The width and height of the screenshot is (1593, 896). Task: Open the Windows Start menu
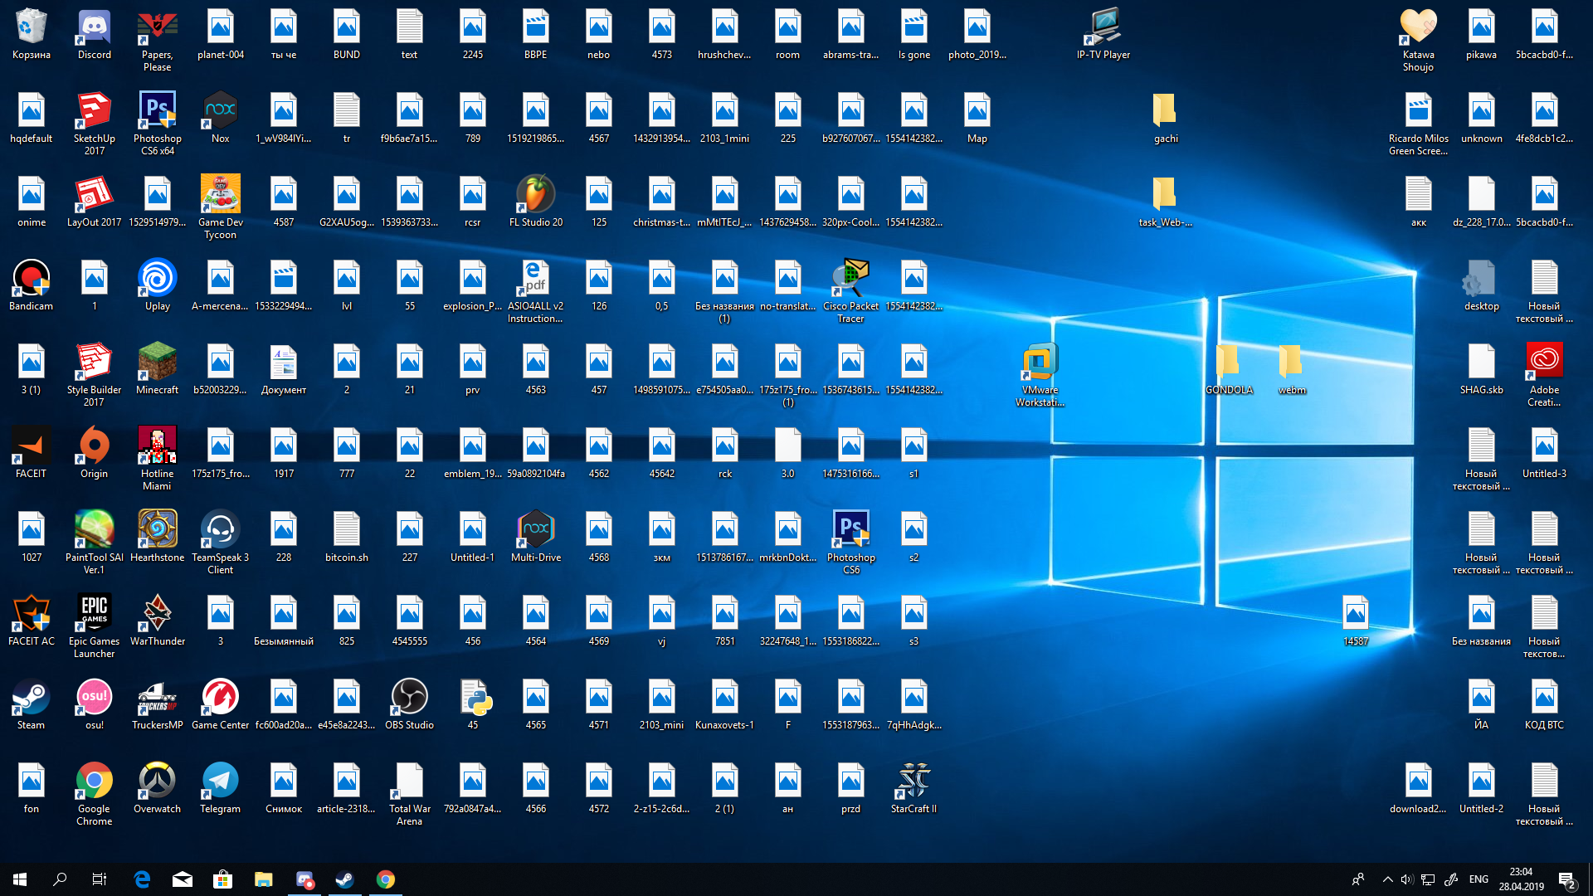20,879
